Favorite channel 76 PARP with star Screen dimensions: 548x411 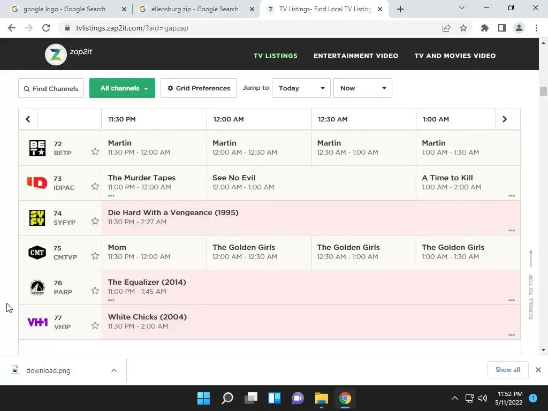click(x=95, y=291)
